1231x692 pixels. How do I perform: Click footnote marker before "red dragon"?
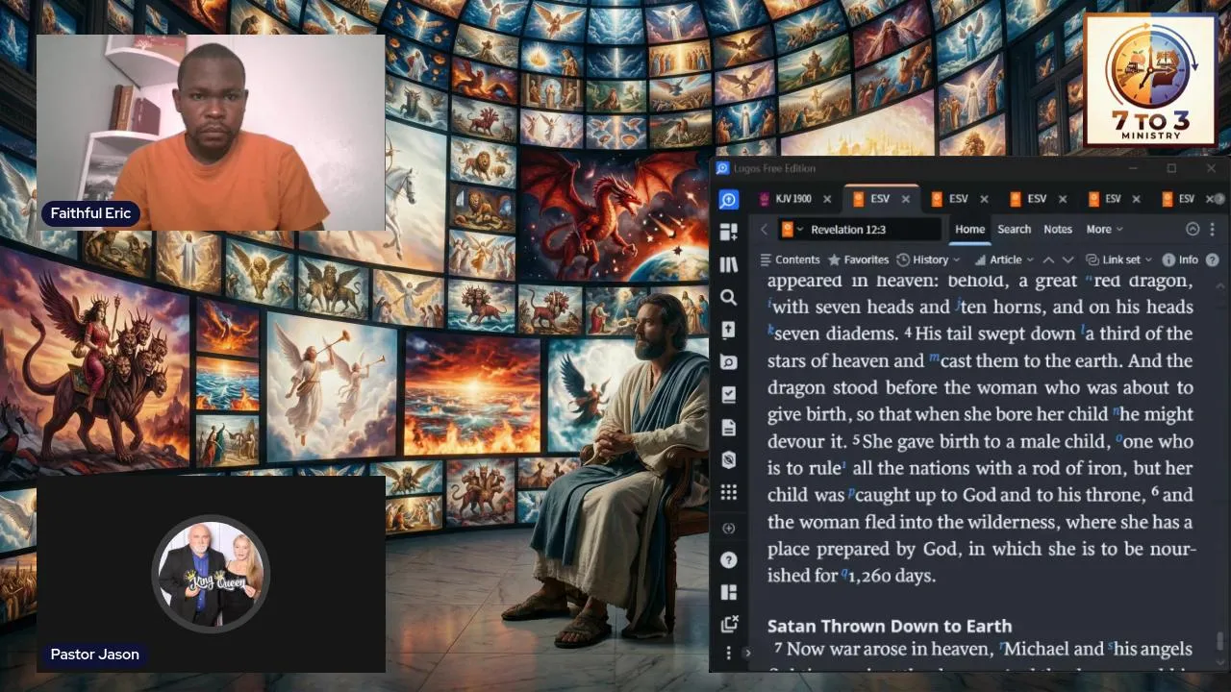click(x=1088, y=279)
